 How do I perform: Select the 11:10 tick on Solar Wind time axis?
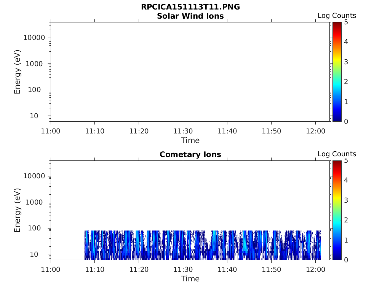pyautogui.click(x=95, y=131)
